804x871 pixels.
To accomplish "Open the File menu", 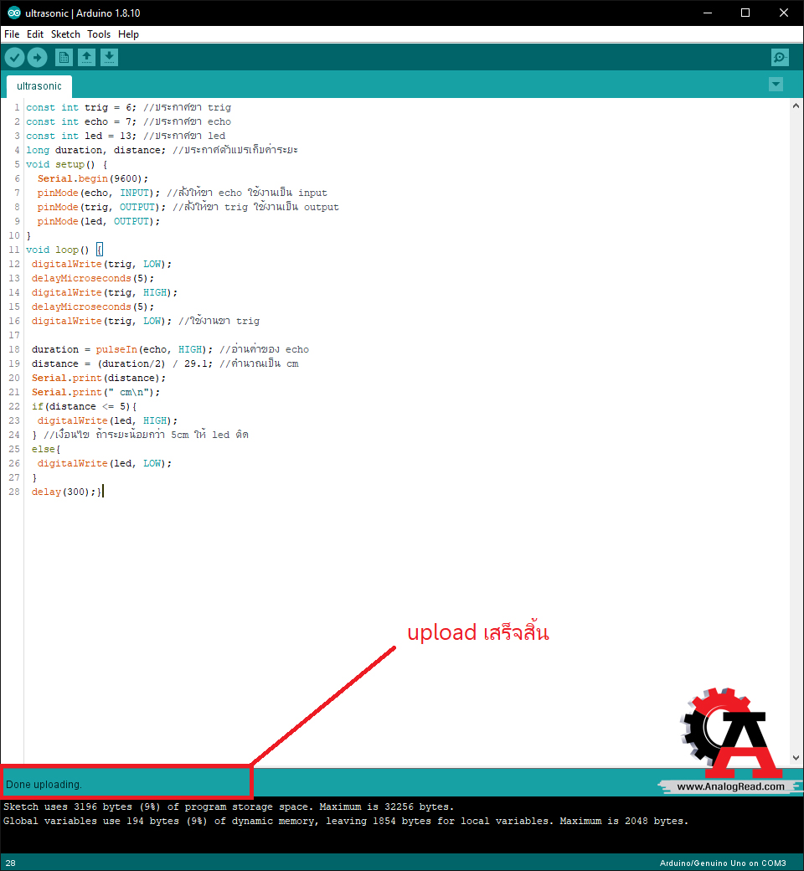I will point(12,34).
